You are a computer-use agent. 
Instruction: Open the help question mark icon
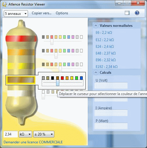pyautogui.click(x=137, y=13)
